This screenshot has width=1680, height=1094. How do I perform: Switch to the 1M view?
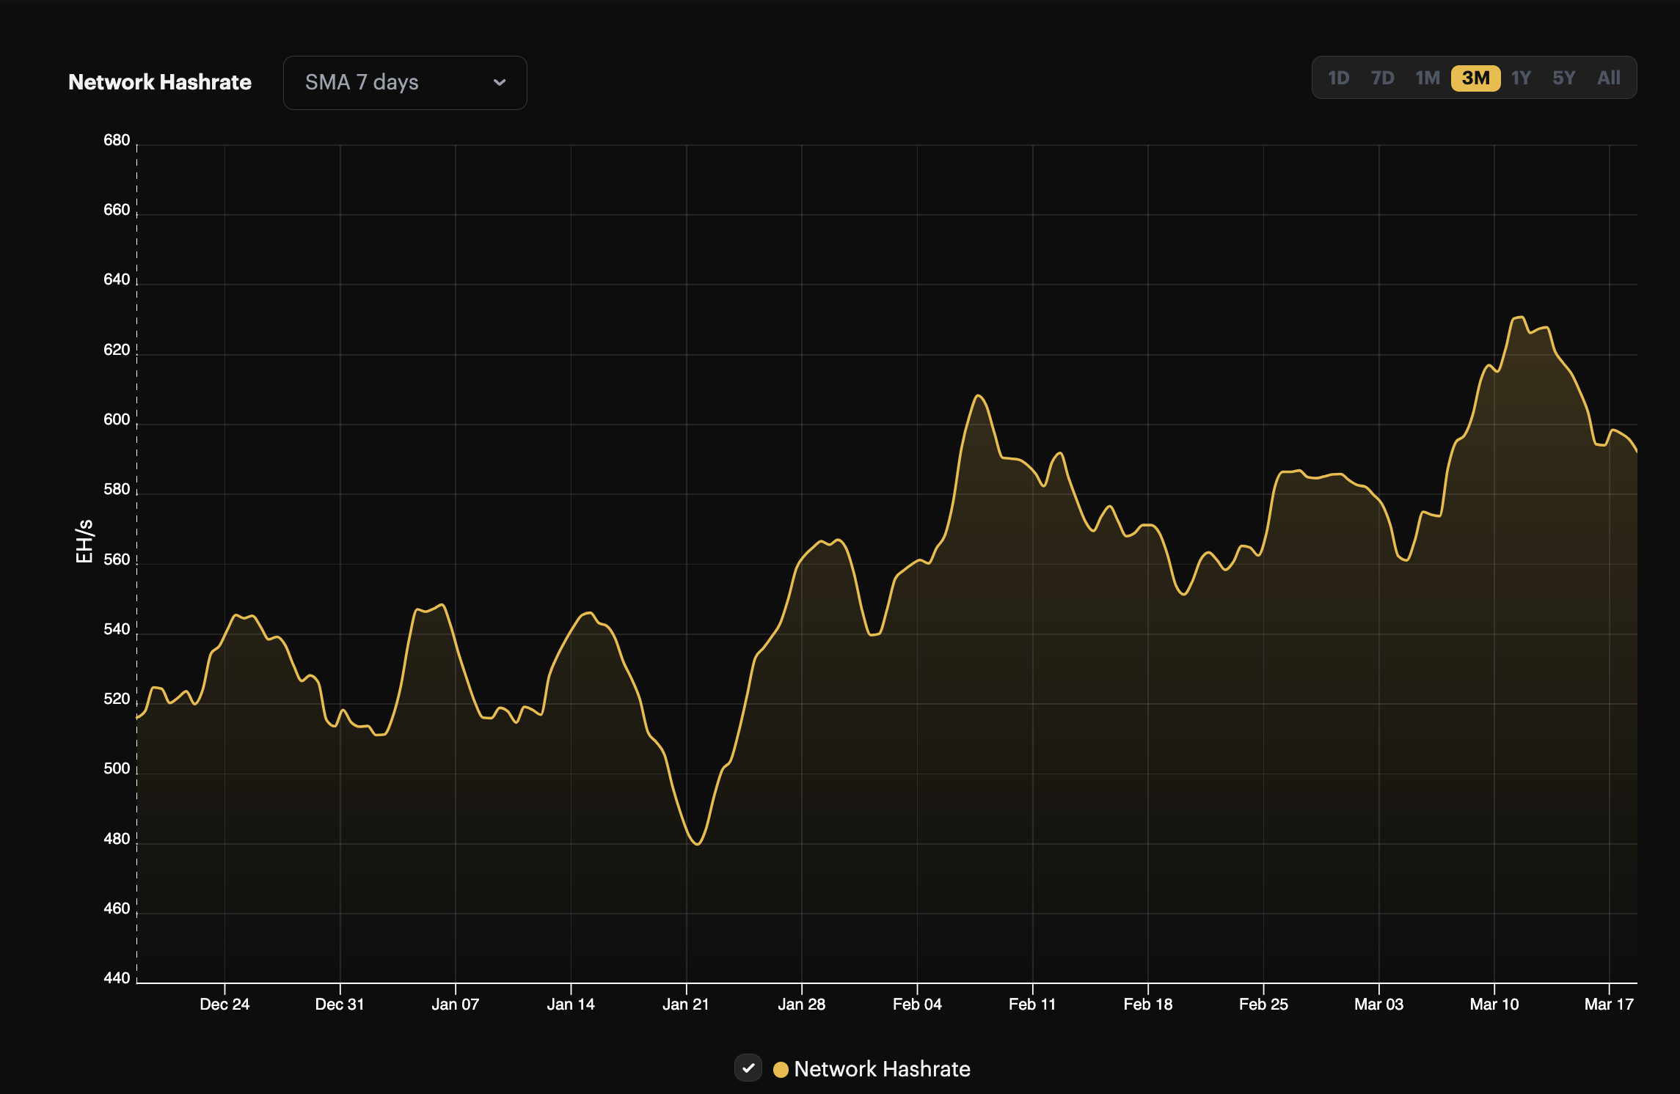pyautogui.click(x=1427, y=78)
